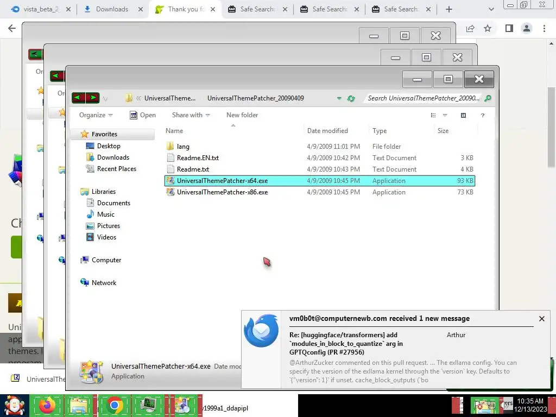
Task: Open Recent Places
Action: pos(117,169)
